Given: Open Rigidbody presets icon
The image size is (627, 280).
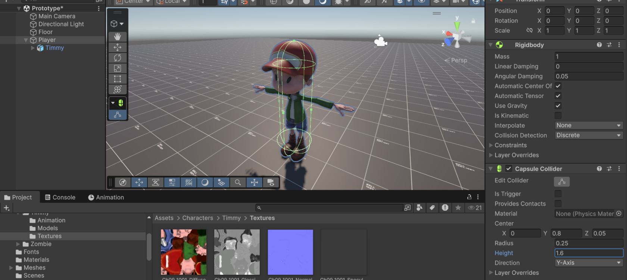Looking at the screenshot, I should click(x=609, y=45).
